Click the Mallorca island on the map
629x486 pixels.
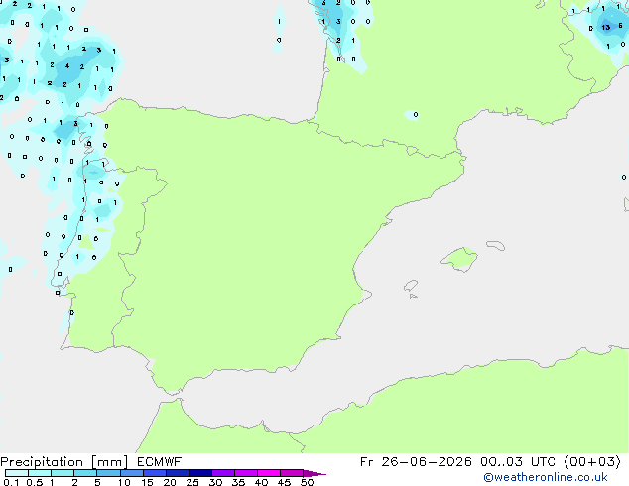point(460,259)
